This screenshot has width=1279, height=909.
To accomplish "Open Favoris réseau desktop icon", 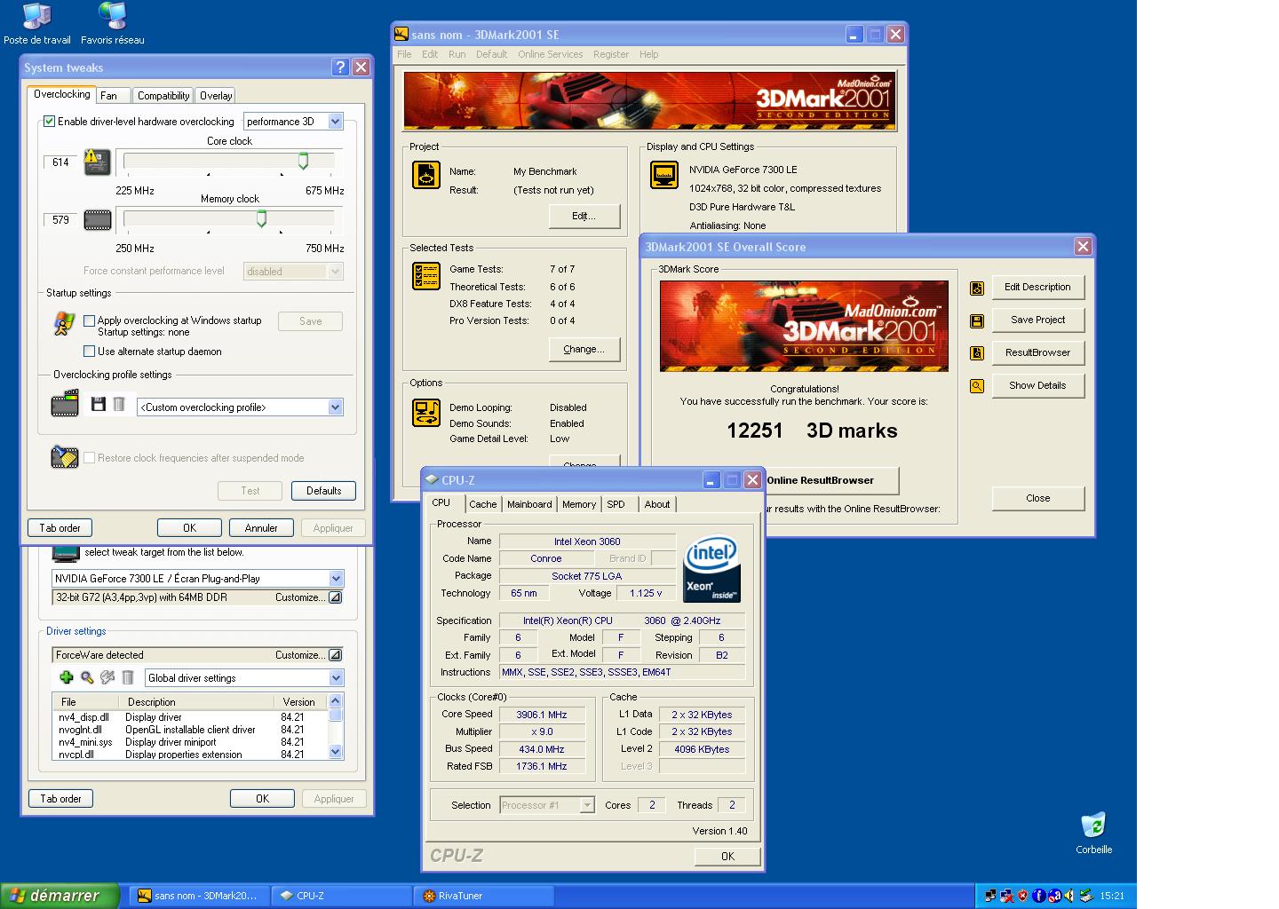I will pyautogui.click(x=113, y=24).
